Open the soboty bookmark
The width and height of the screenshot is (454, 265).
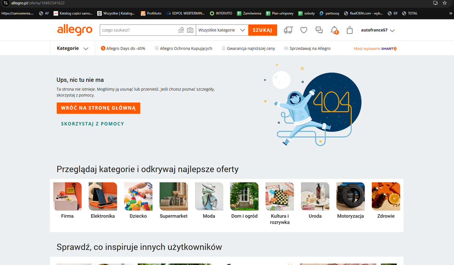click(x=306, y=13)
